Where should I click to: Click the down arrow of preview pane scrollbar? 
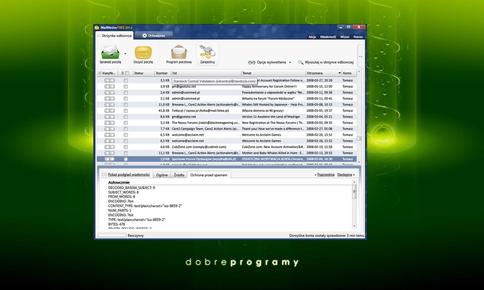pos(354,226)
